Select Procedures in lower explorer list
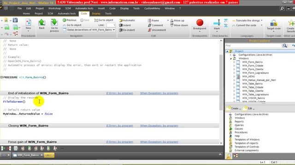 click(x=241, y=132)
